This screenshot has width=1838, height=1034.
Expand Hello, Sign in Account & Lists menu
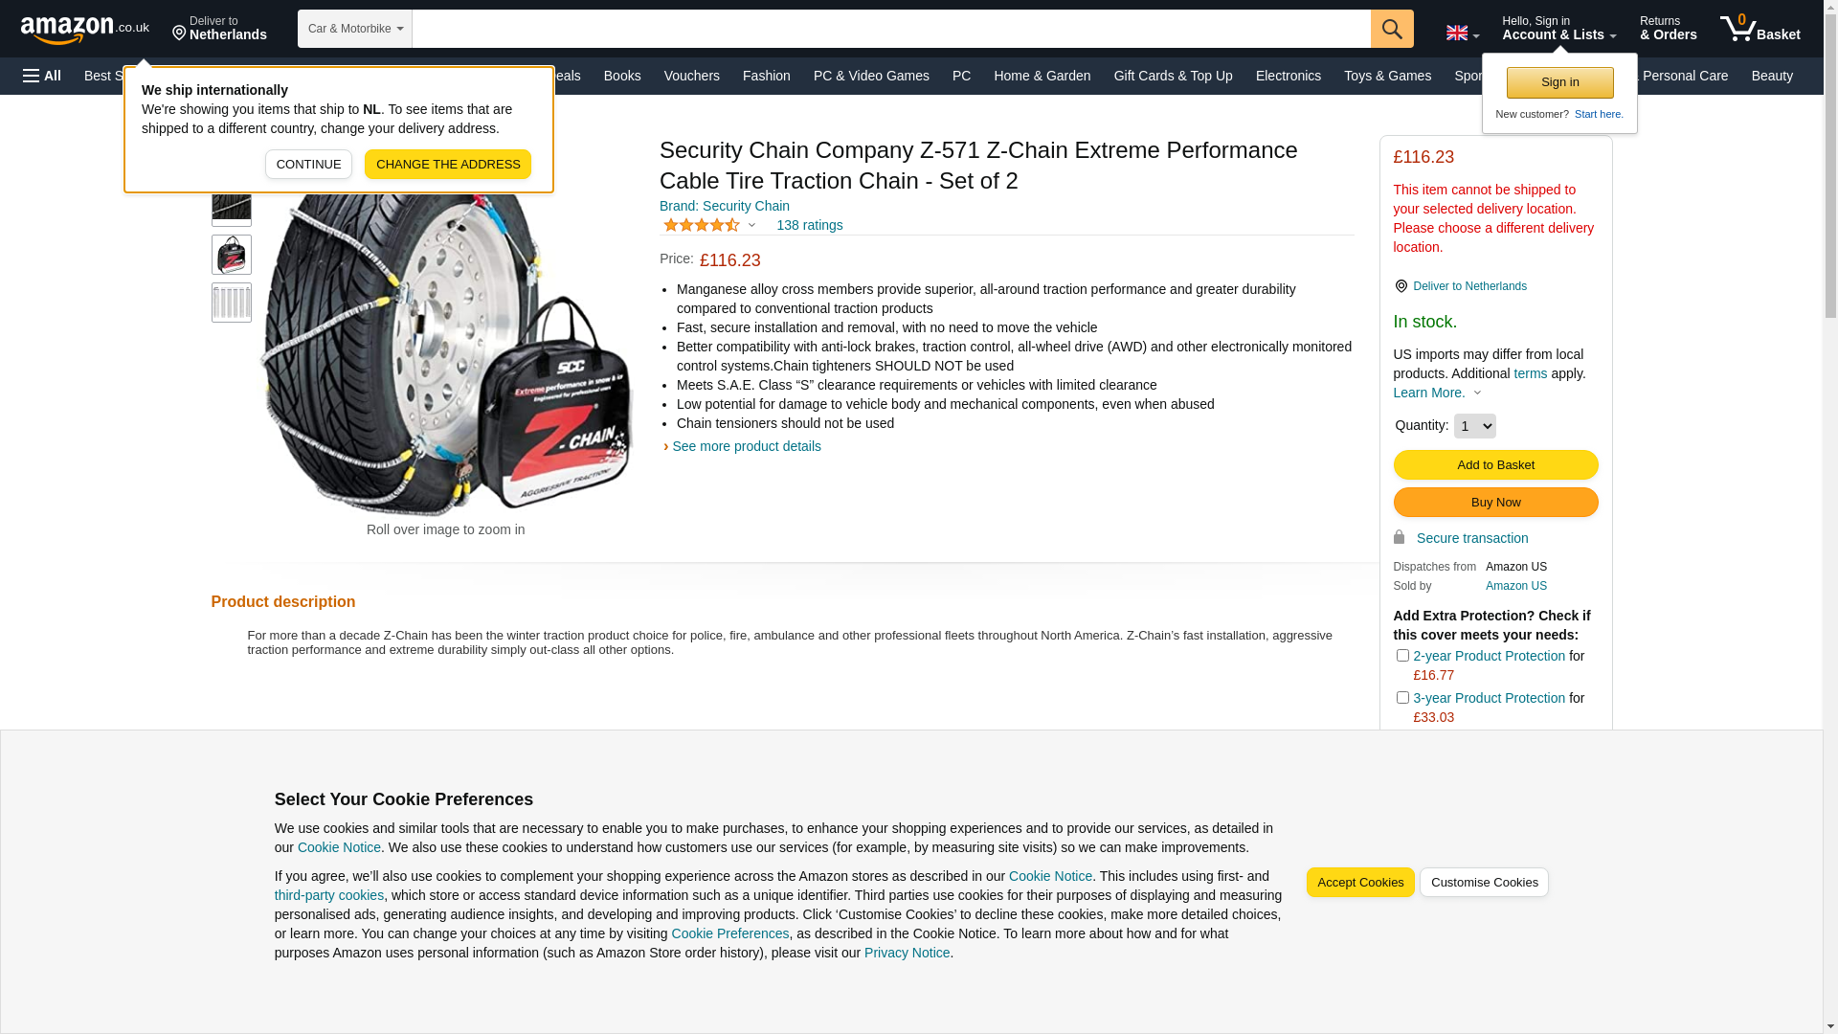tap(1558, 29)
